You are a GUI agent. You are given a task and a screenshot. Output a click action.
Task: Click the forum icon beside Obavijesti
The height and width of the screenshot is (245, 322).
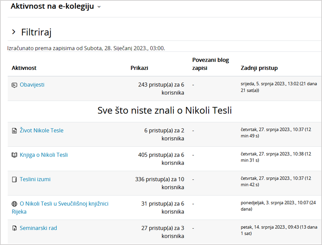coord(14,85)
